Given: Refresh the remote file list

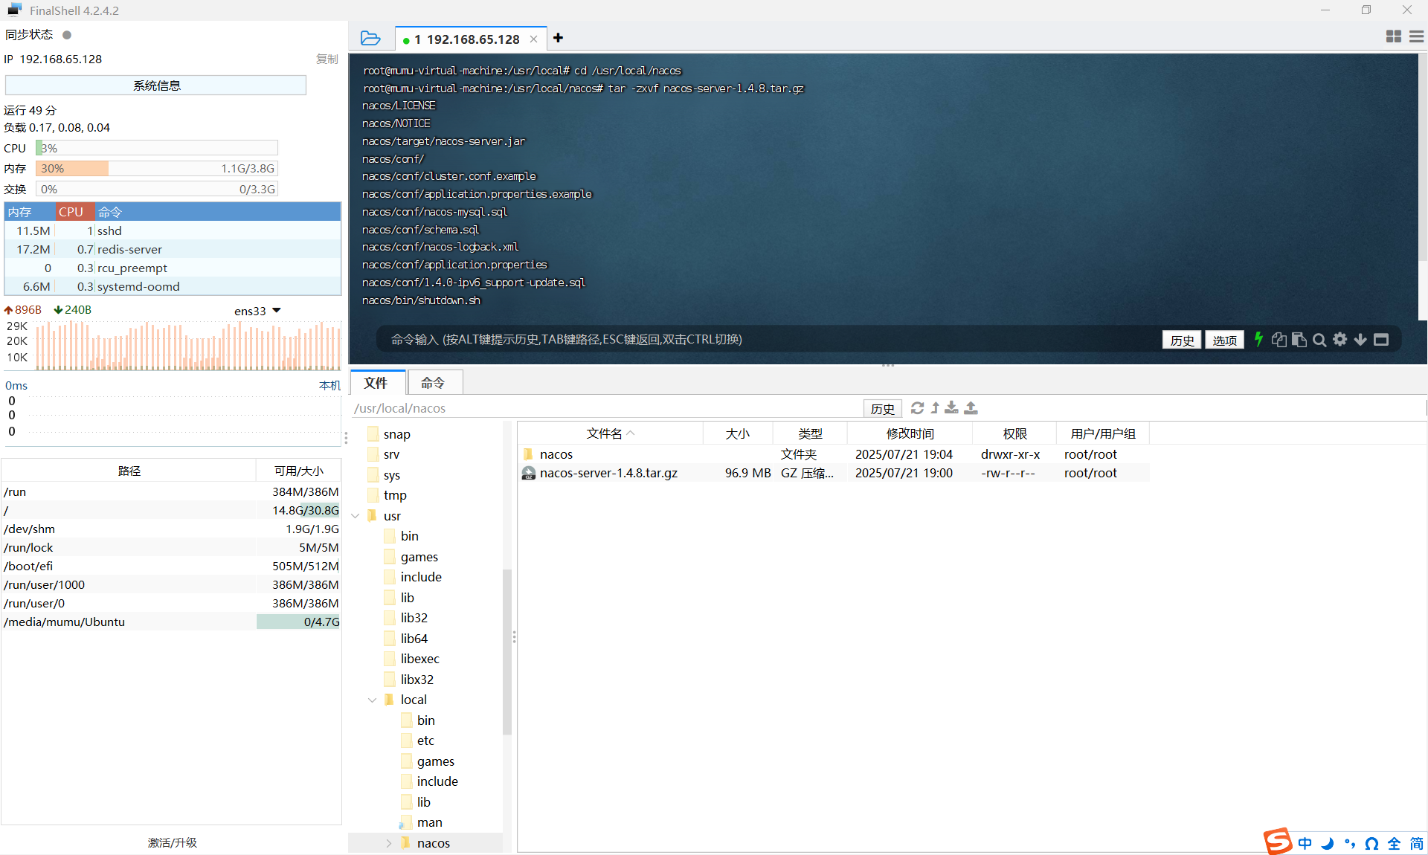Looking at the screenshot, I should [917, 408].
